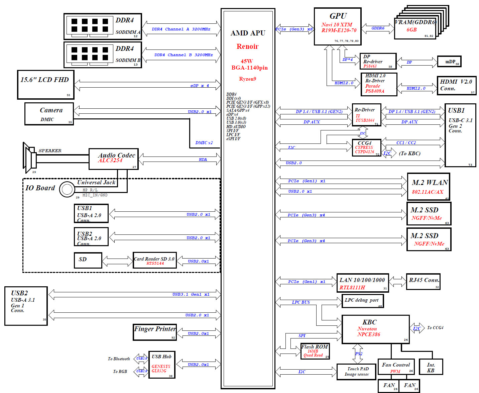479x393 pixels.
Task: Click the 'To CCG4' text
Action: point(435,328)
